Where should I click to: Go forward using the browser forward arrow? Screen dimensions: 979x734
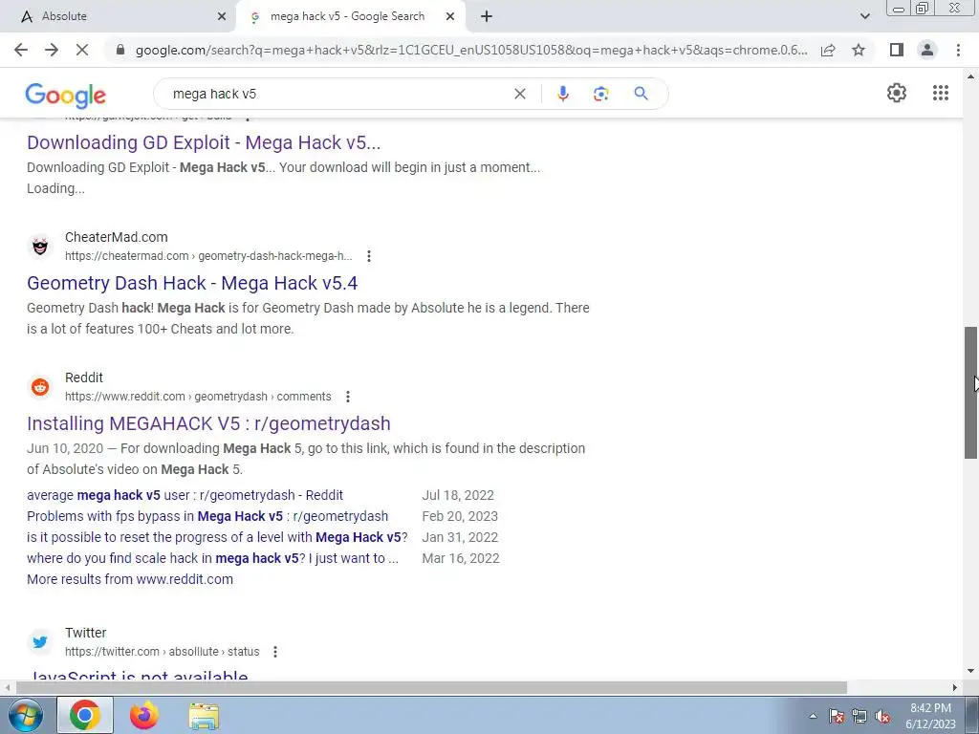point(52,50)
